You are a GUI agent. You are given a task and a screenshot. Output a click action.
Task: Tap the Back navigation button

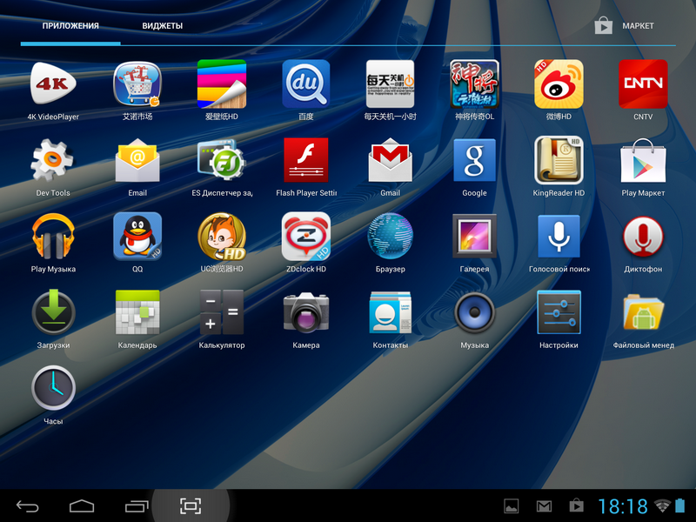27,506
